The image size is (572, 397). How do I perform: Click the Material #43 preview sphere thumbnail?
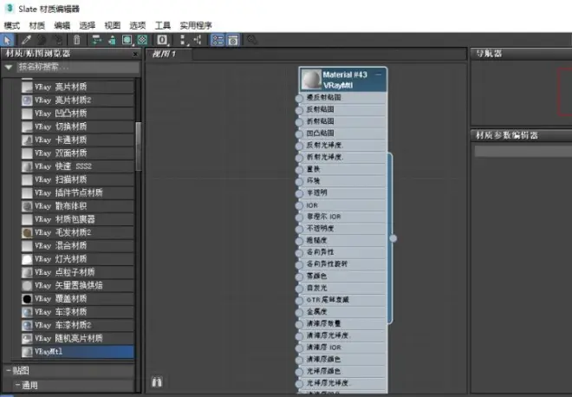(x=311, y=79)
